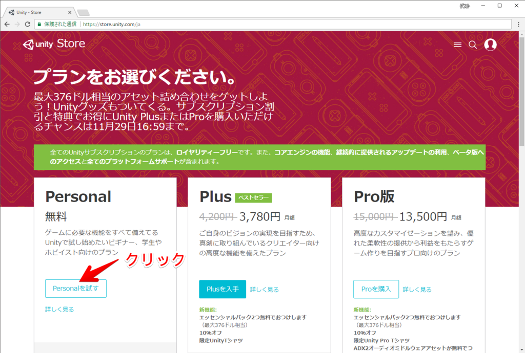Open the hamburger menu icon
The image size is (525, 353).
click(457, 45)
